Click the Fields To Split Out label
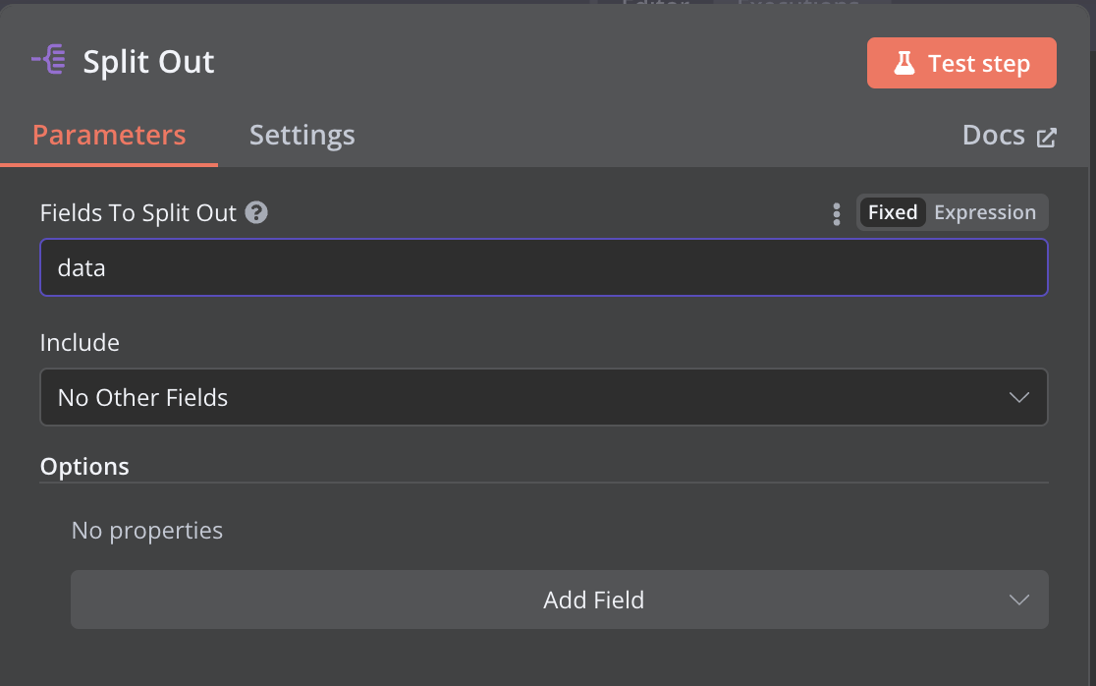This screenshot has width=1096, height=686. (138, 212)
